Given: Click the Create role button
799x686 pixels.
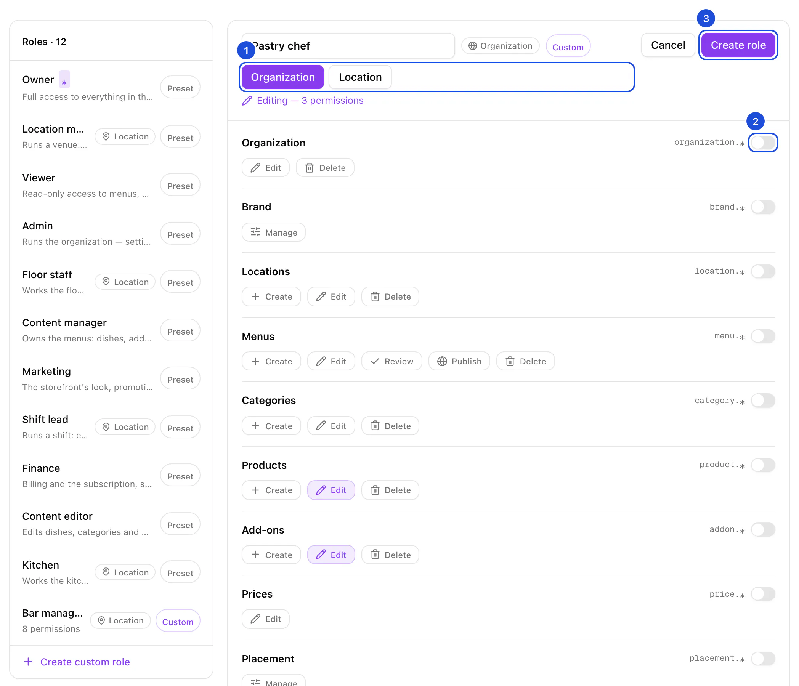Looking at the screenshot, I should 738,45.
